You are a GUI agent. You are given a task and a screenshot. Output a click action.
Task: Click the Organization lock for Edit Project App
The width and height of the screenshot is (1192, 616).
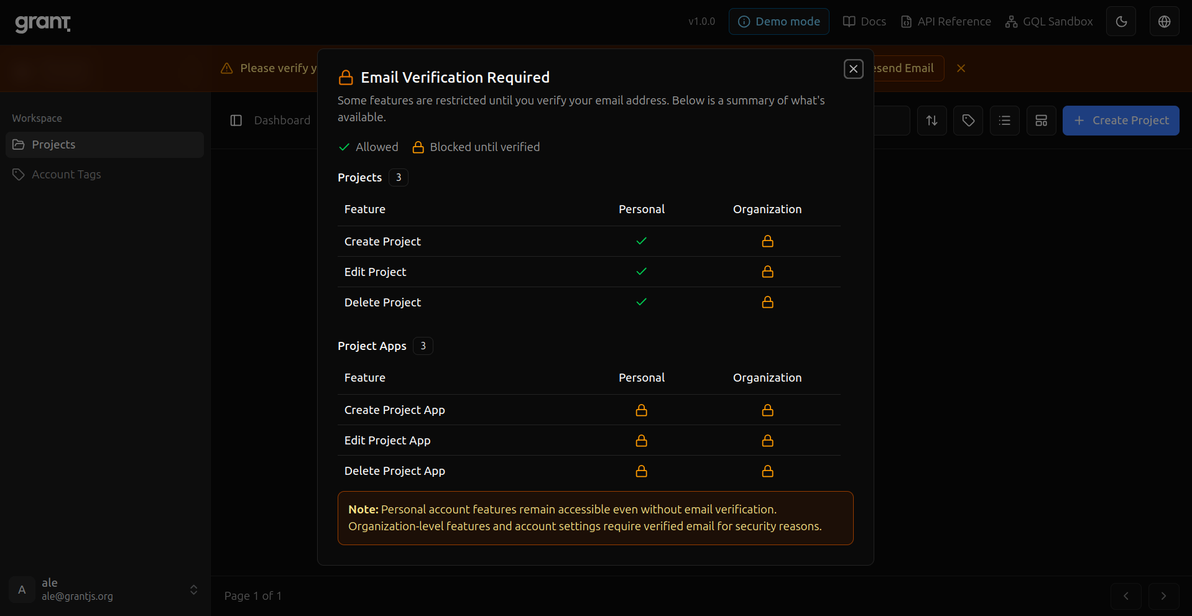[x=767, y=441]
